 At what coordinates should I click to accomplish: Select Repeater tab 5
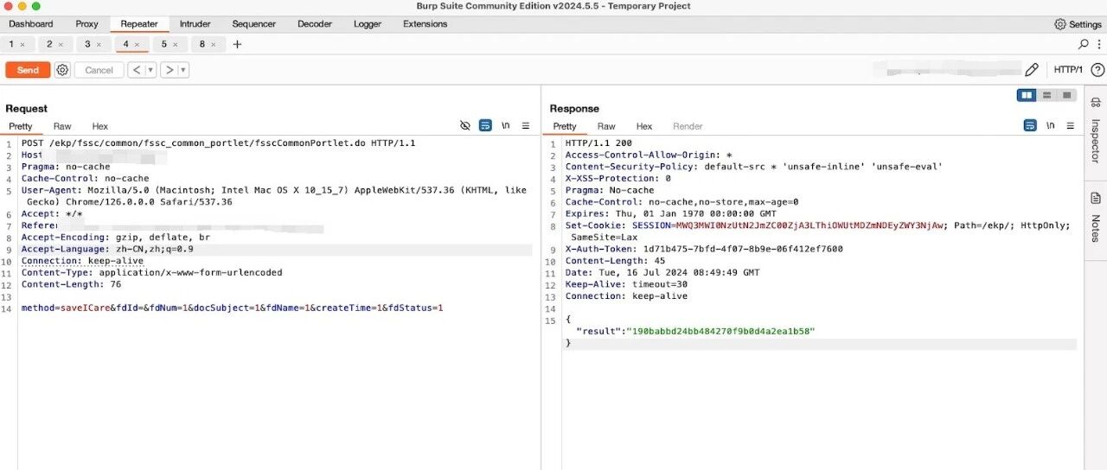(164, 44)
